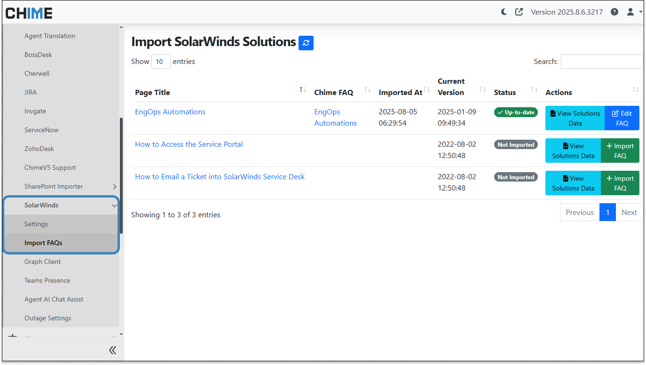Screen dimensions: 646x365
Task: Open ServiceNow sidebar item
Action: point(41,130)
